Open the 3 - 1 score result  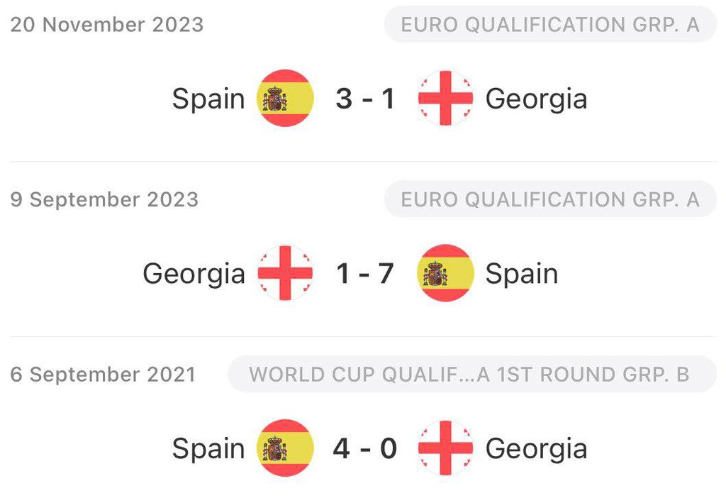(365, 99)
